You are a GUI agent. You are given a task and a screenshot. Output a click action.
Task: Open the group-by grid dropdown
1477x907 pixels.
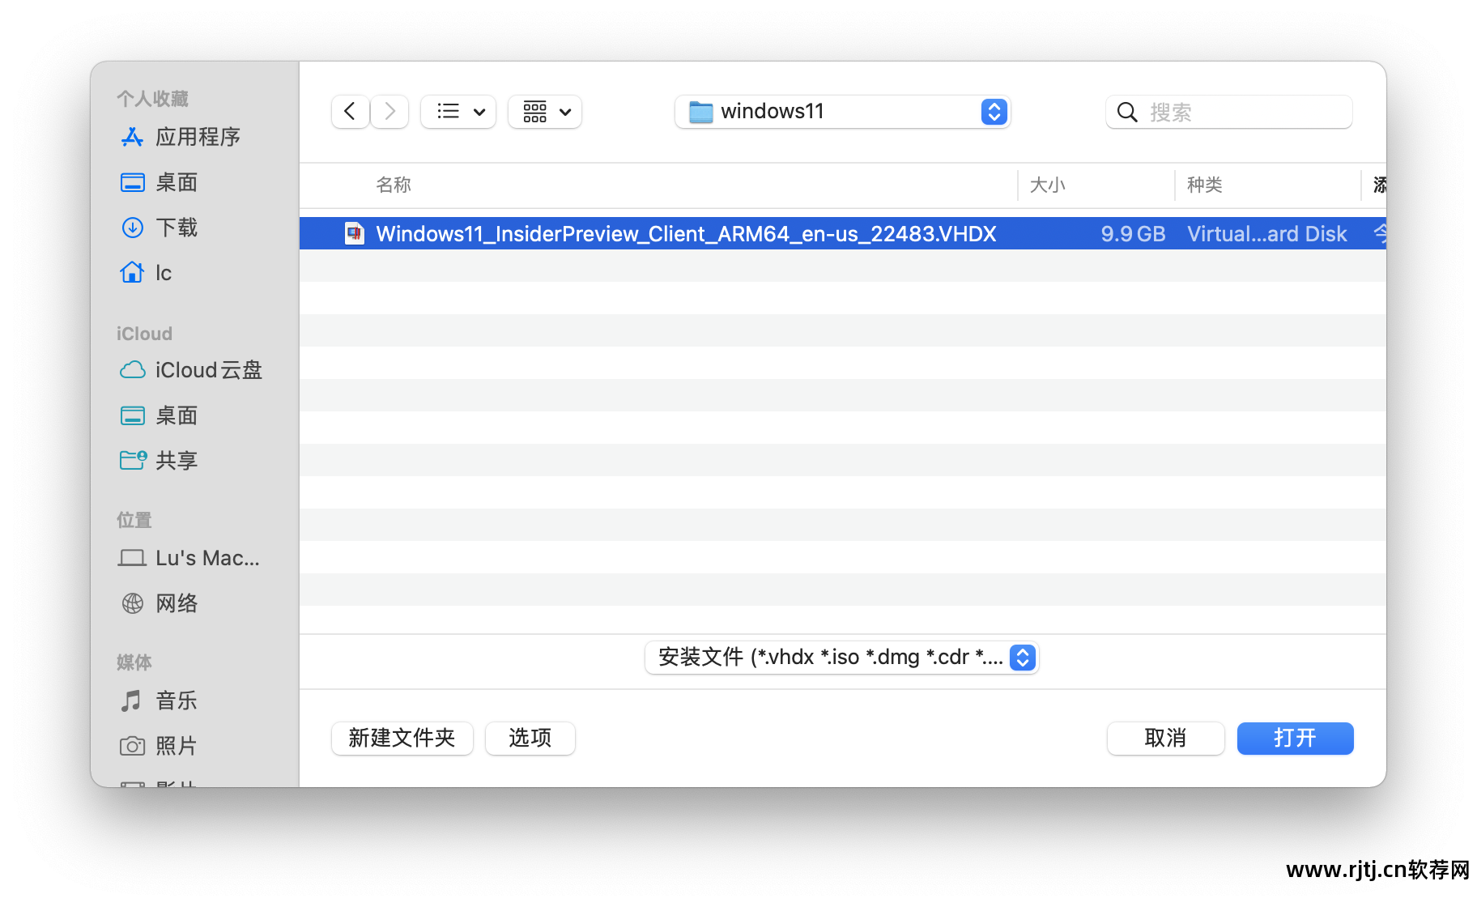(545, 112)
